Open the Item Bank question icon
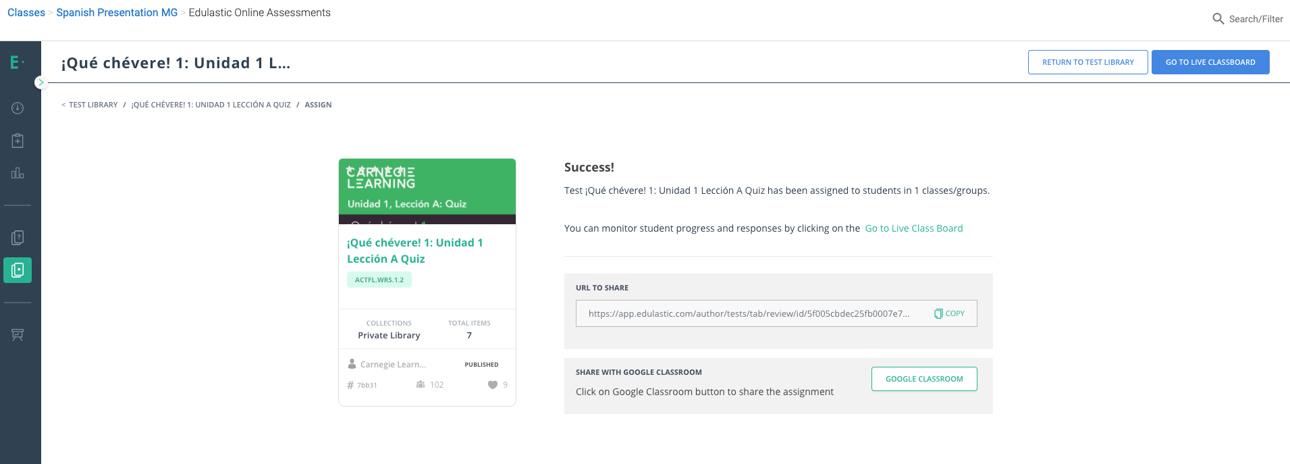 pyautogui.click(x=18, y=238)
